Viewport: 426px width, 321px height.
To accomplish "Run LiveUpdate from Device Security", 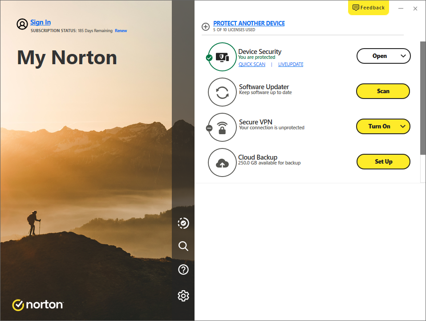I will click(x=291, y=64).
